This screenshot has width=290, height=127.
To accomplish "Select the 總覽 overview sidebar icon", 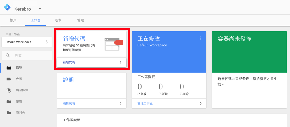I will (9, 68).
